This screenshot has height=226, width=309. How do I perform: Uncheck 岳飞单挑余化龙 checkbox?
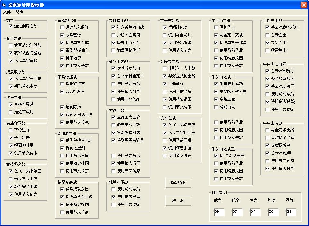62,140
